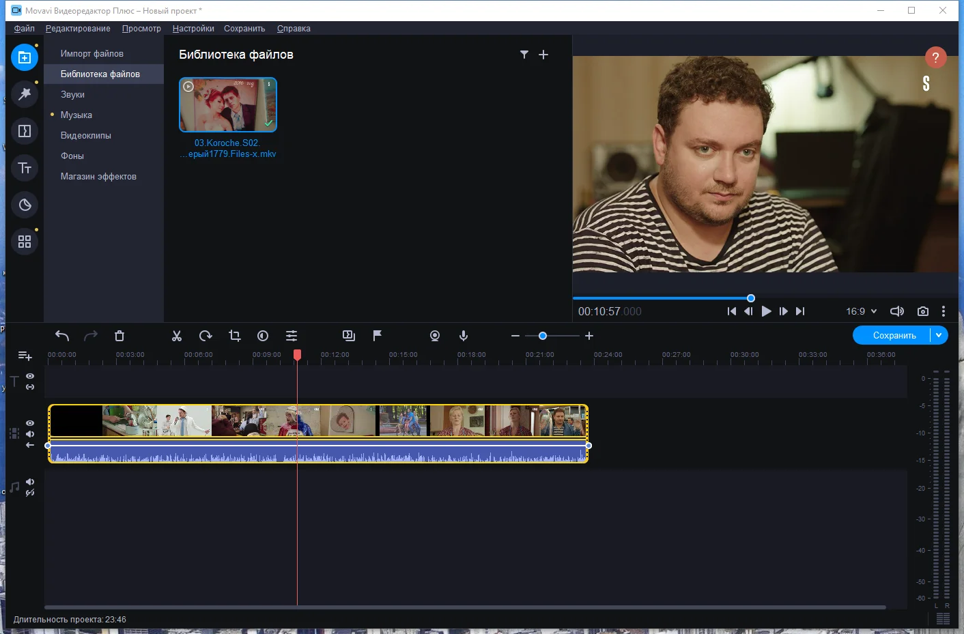Select Библиотека файлов category
The height and width of the screenshot is (634, 964).
[x=104, y=74]
